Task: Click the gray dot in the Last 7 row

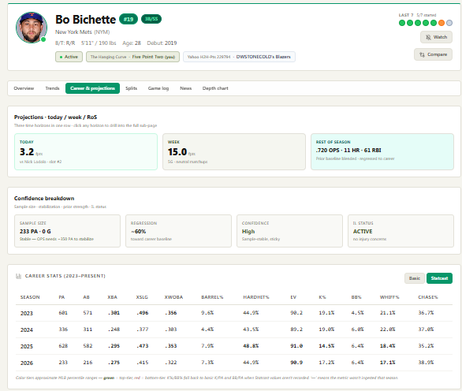Action: pyautogui.click(x=449, y=23)
